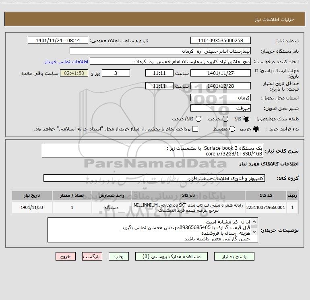310x300 pixels.
Task: Click the ردیف column header
Action: (292, 195)
